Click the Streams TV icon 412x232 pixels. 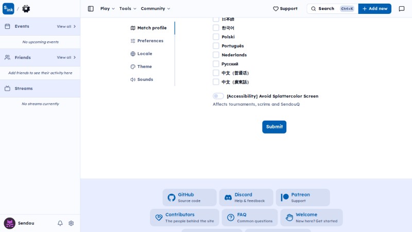[x=7, y=88]
